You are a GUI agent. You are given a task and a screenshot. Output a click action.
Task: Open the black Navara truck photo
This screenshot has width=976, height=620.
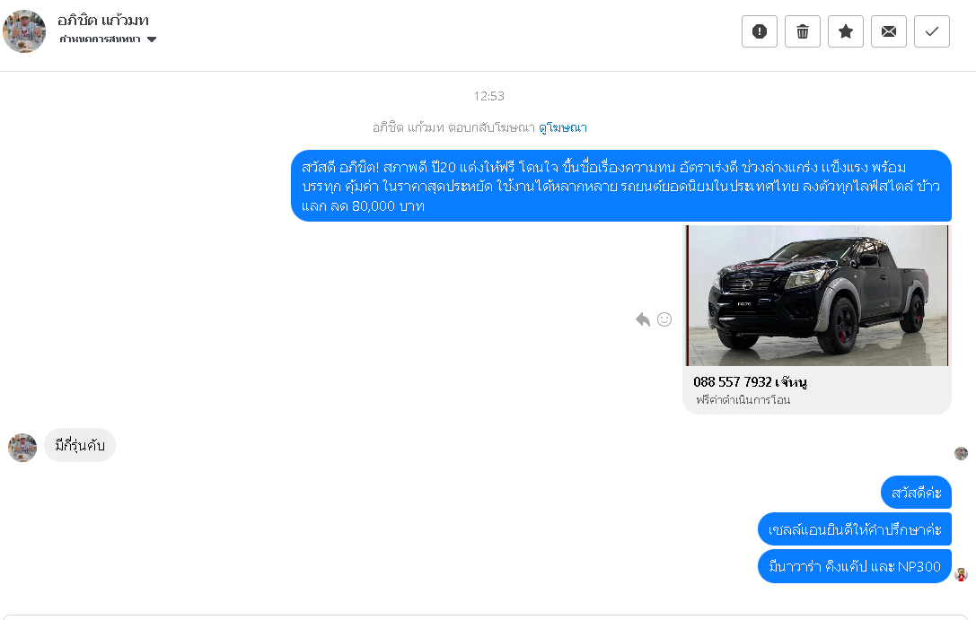(817, 295)
